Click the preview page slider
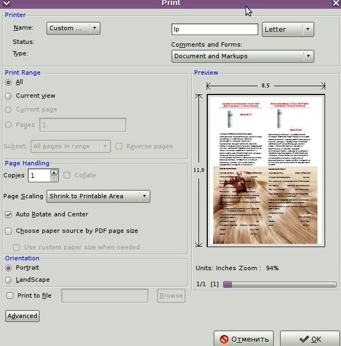The height and width of the screenshot is (346, 341). (280, 284)
